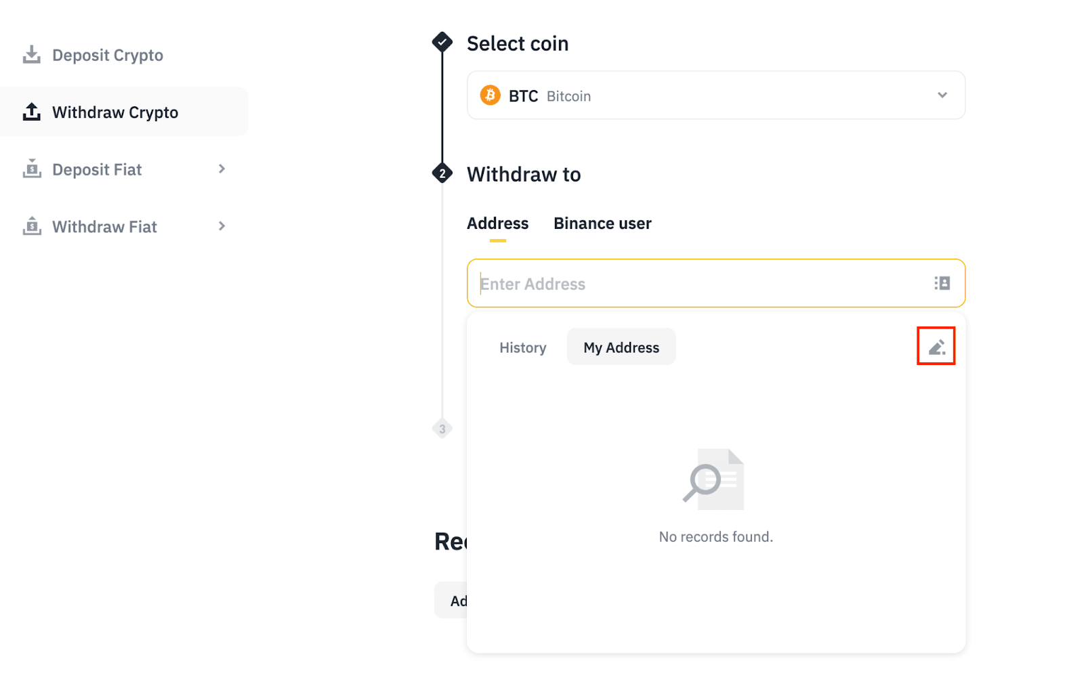Open the BTC coin selector dropdown

pyautogui.click(x=942, y=95)
